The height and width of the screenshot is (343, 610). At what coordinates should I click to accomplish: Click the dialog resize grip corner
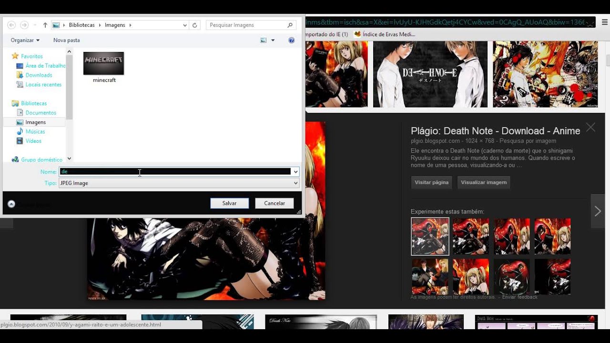click(x=299, y=212)
